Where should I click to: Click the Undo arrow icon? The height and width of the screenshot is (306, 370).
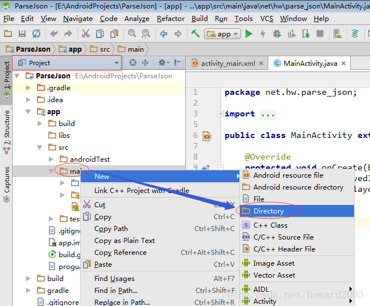[x=54, y=33]
